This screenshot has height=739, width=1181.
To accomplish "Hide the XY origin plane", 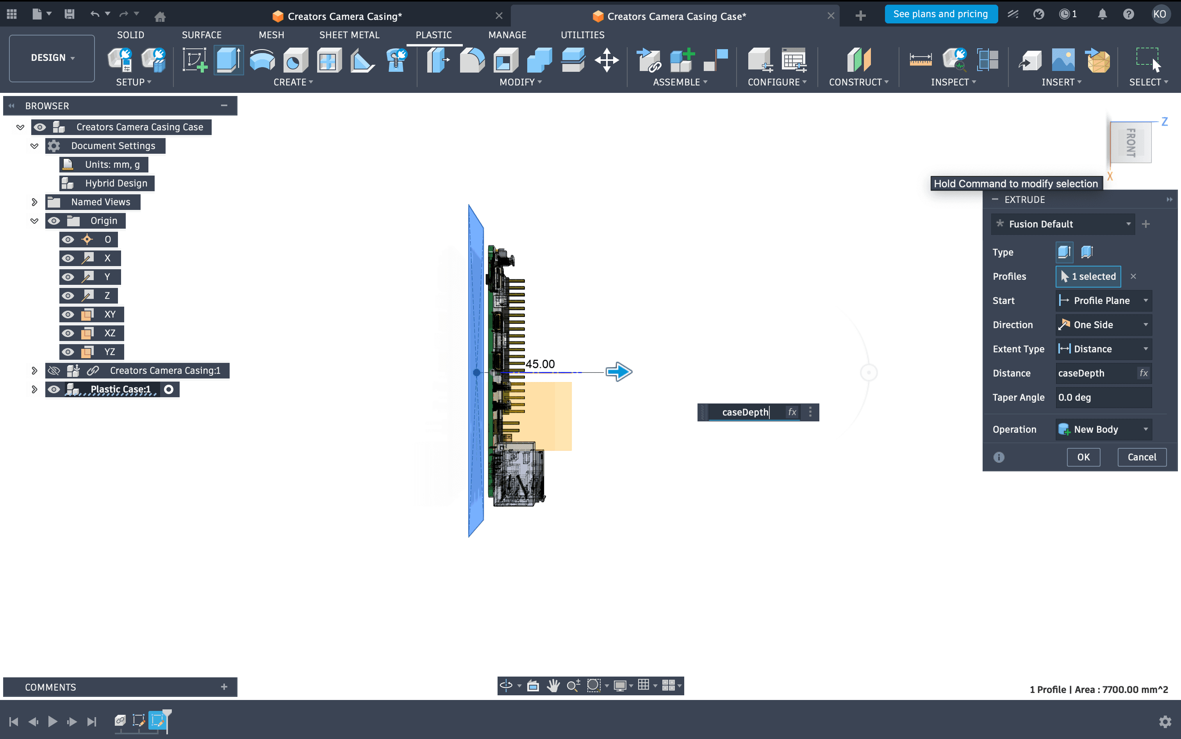I will coord(68,314).
